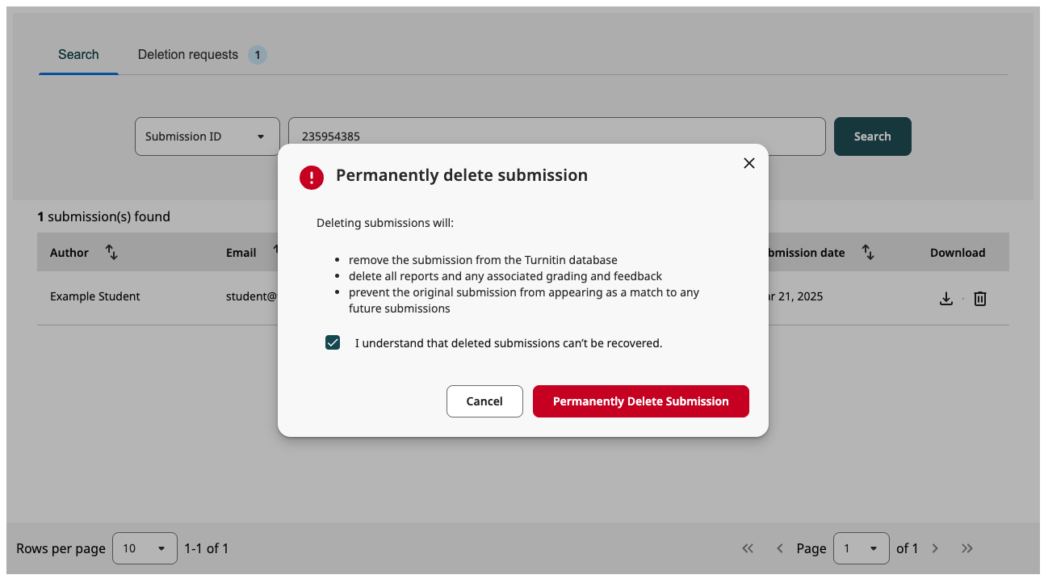Viewport: 1044px width, 579px height.
Task: Open the Page number dropdown
Action: (862, 548)
